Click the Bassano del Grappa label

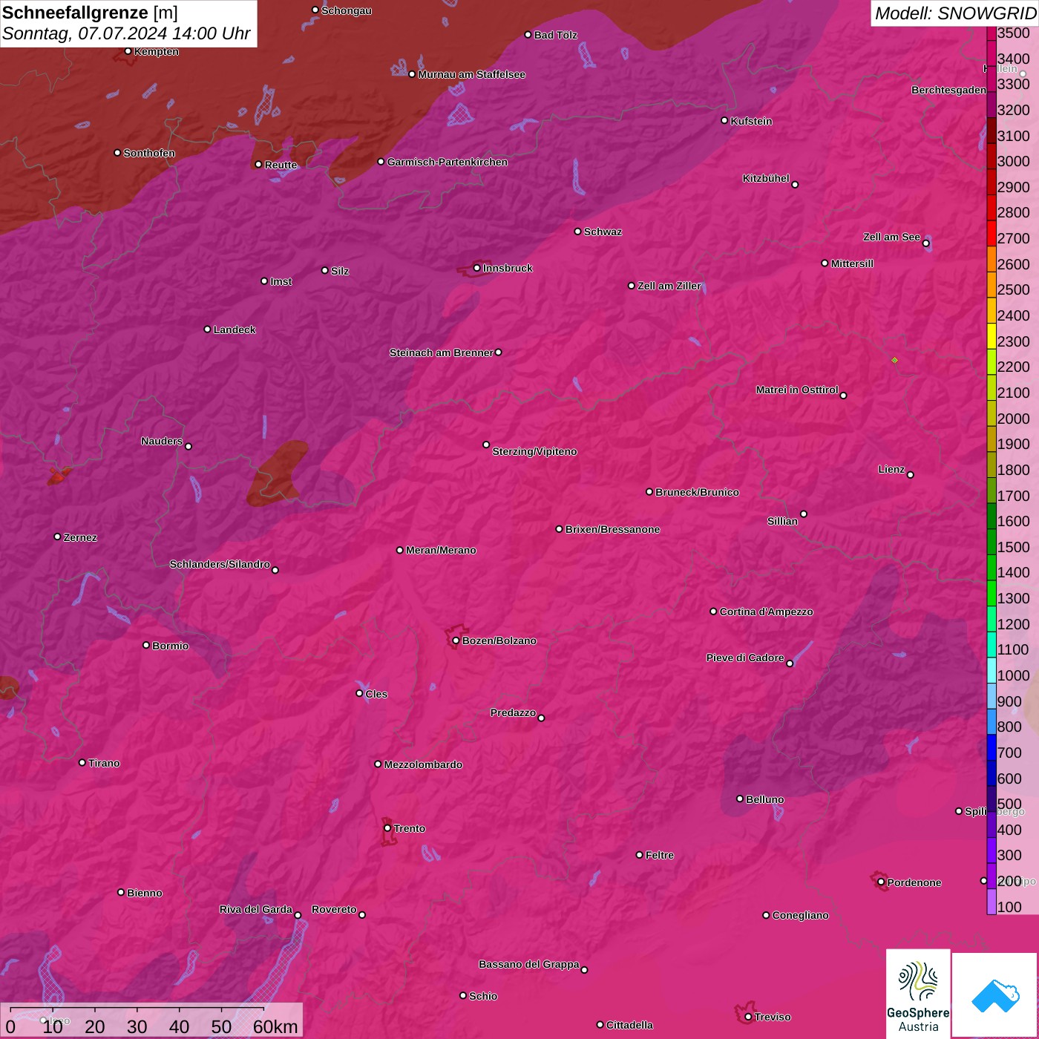coord(529,964)
